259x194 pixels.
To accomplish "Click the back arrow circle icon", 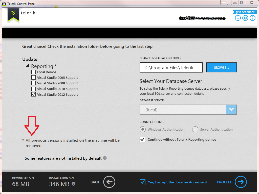I will (109, 182).
